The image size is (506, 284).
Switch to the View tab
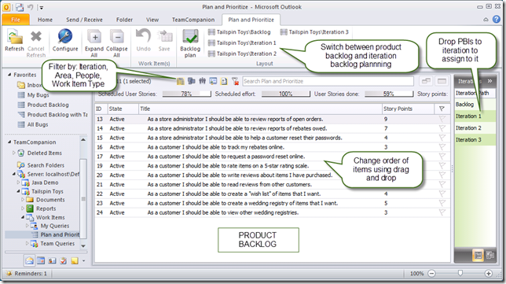[x=152, y=20]
